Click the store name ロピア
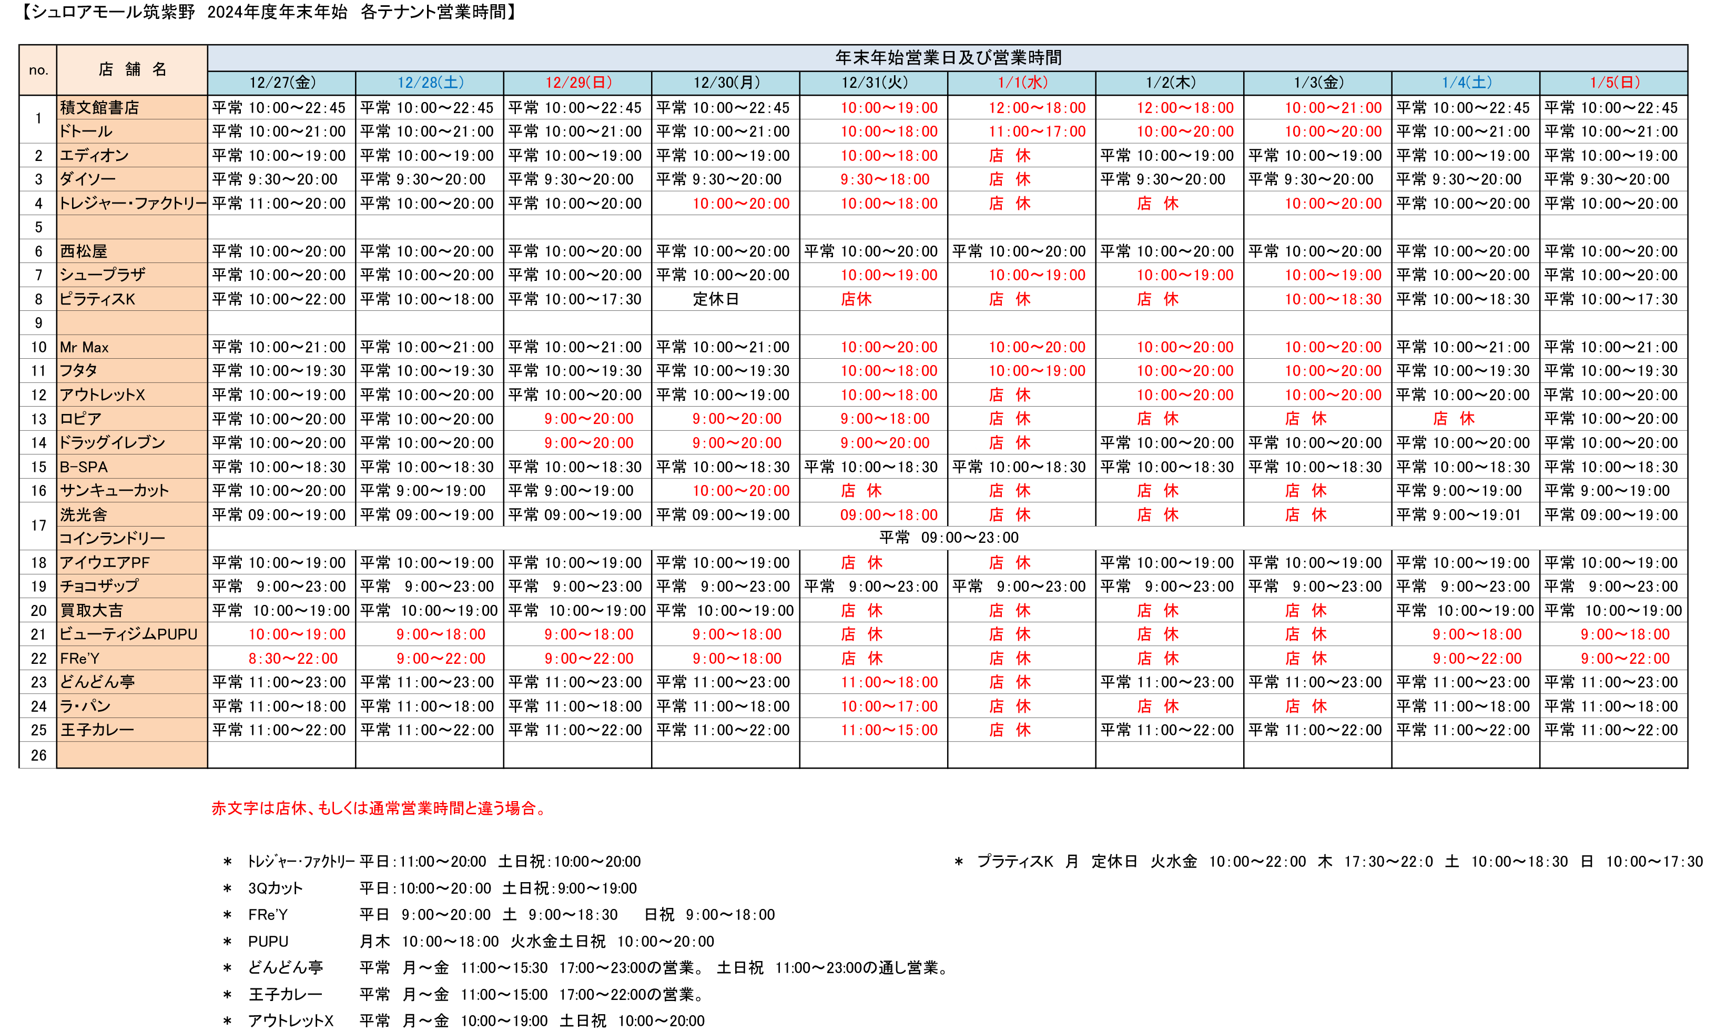This screenshot has width=1716, height=1031. (x=80, y=419)
